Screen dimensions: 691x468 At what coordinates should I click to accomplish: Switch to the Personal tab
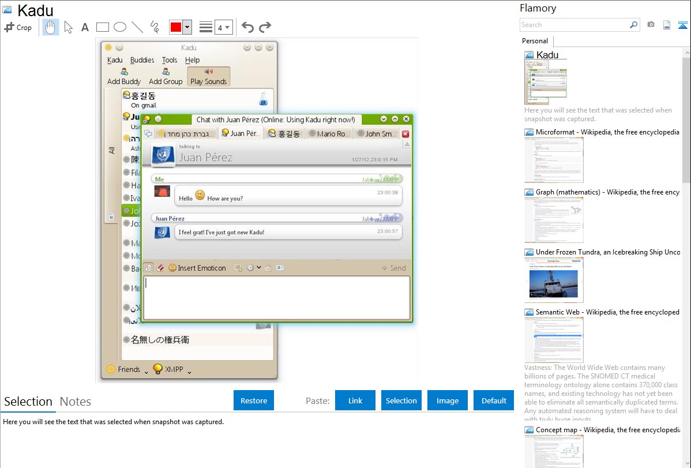click(535, 40)
